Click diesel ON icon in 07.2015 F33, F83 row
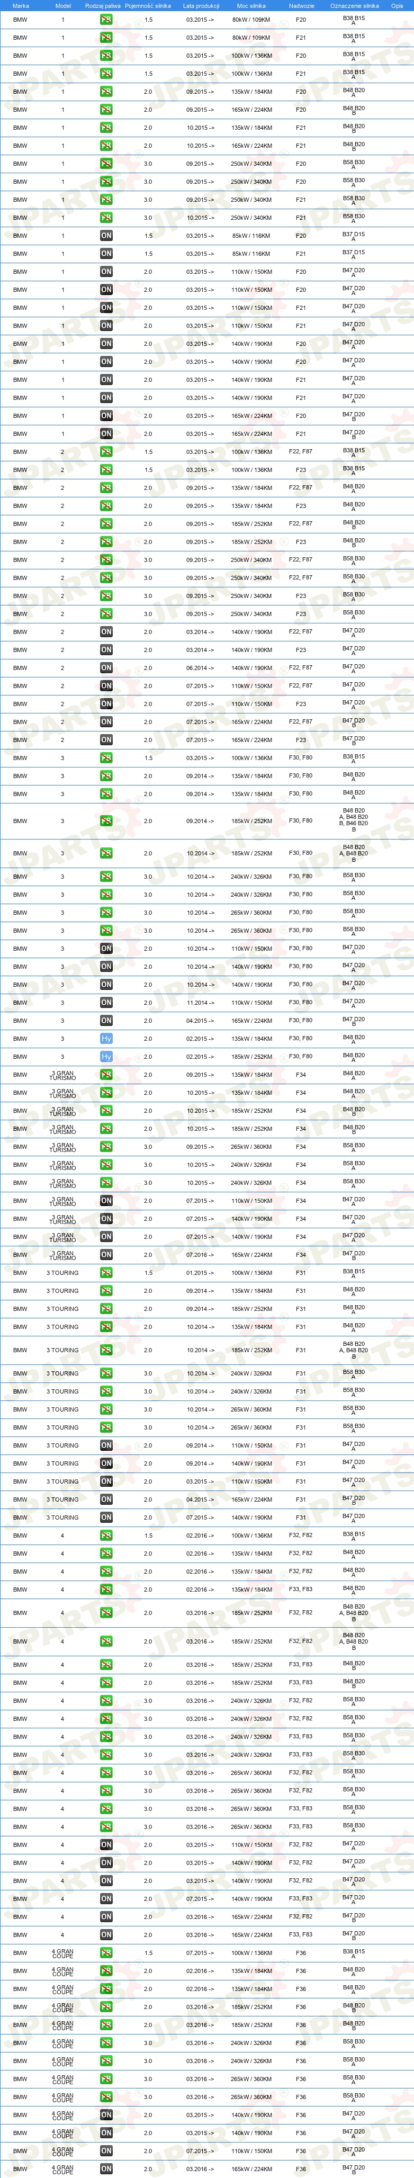This screenshot has width=414, height=2178. coord(105,1899)
